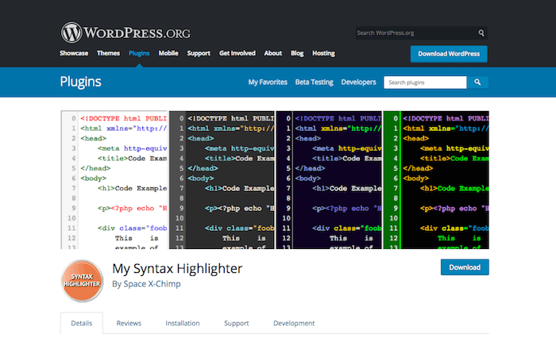
Task: Open the Space X-Chimp author link
Action: [152, 284]
